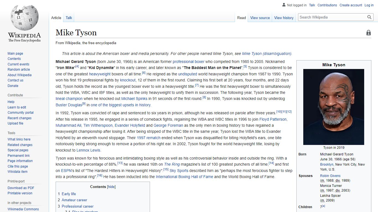Open the 1997 rematch link

149,138
